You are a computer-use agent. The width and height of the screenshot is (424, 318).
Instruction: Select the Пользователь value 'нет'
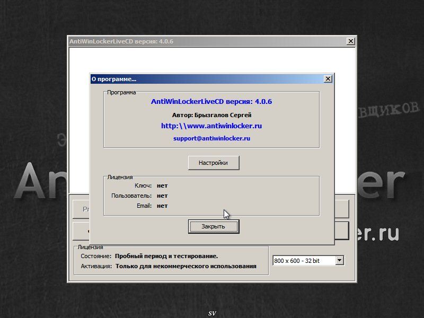pos(162,196)
